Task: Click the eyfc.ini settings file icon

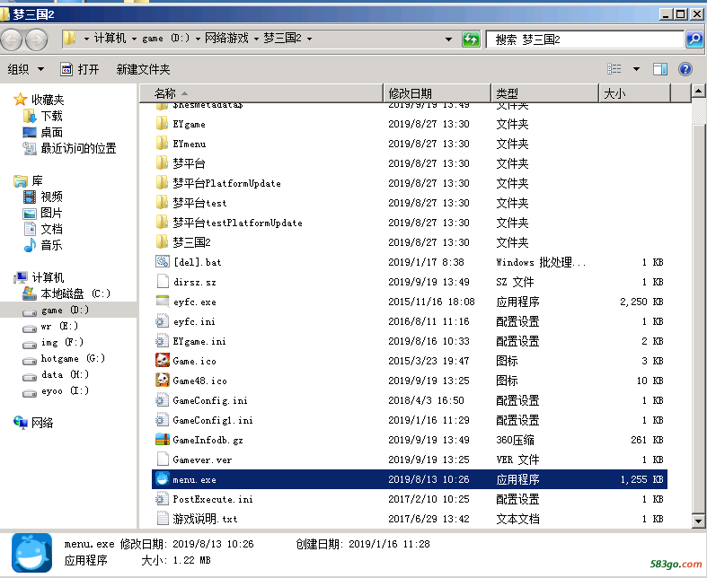Action: pyautogui.click(x=163, y=321)
